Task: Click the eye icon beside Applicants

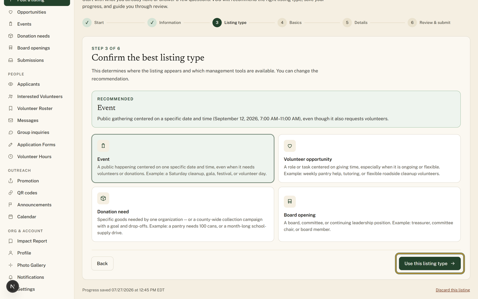Action: pyautogui.click(x=11, y=84)
